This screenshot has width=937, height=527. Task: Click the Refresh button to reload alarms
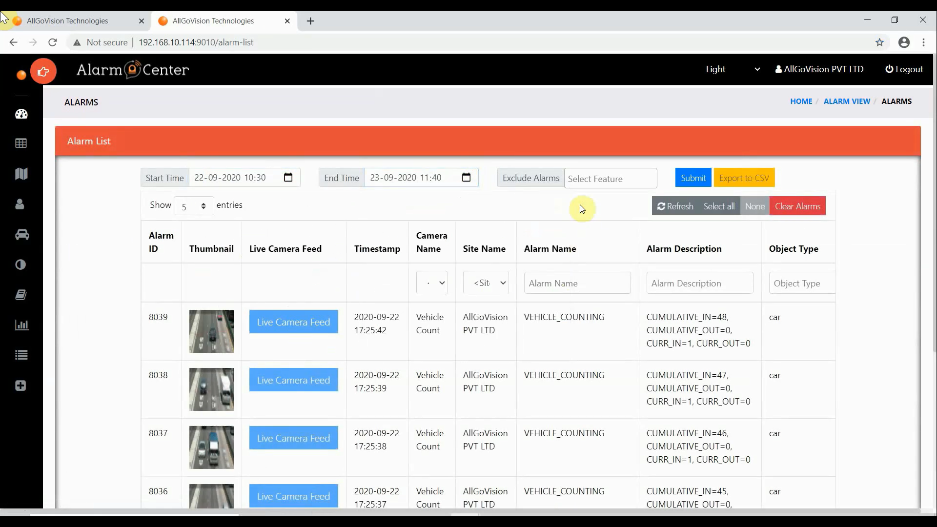[674, 206]
